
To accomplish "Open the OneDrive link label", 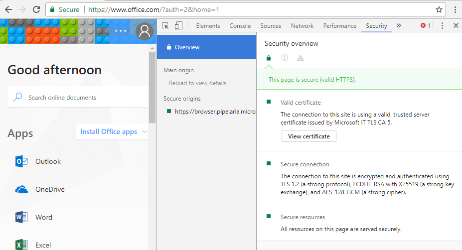I will 50,189.
